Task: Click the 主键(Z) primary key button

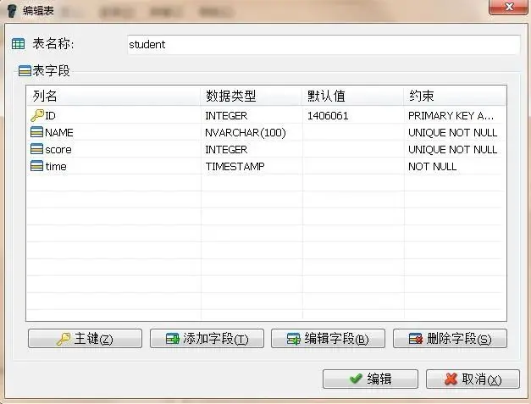Action: (85, 338)
